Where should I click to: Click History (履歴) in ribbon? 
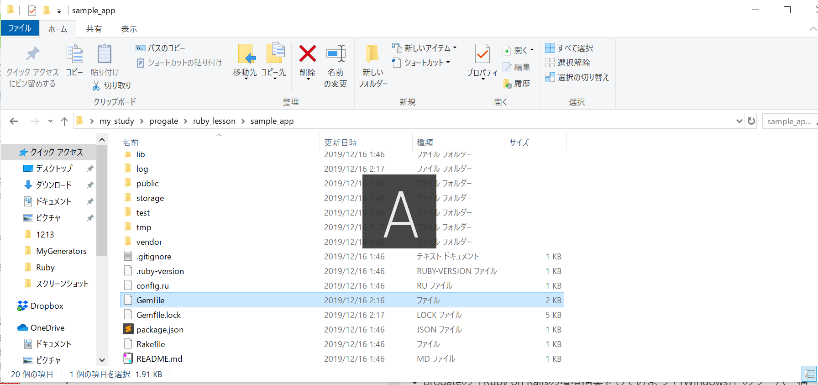[516, 84]
